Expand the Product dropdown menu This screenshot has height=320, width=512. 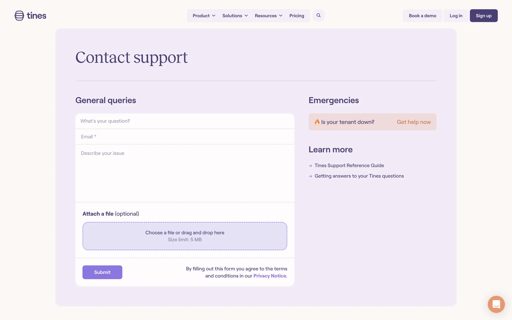[204, 16]
